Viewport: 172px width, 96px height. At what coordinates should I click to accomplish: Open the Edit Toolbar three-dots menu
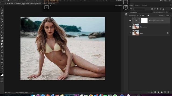click(2, 69)
